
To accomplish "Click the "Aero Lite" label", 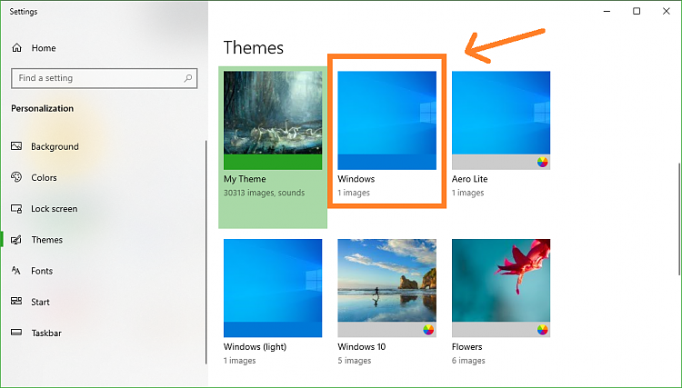I will (470, 179).
